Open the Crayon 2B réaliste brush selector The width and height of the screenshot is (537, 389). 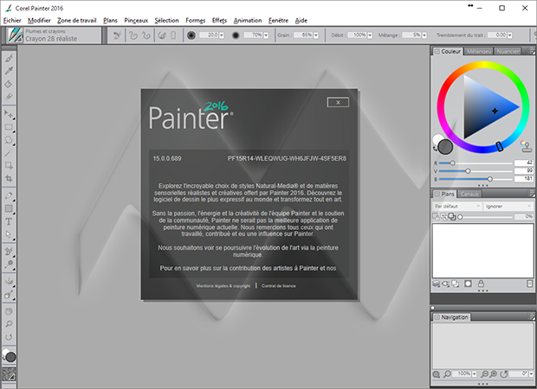pos(54,35)
